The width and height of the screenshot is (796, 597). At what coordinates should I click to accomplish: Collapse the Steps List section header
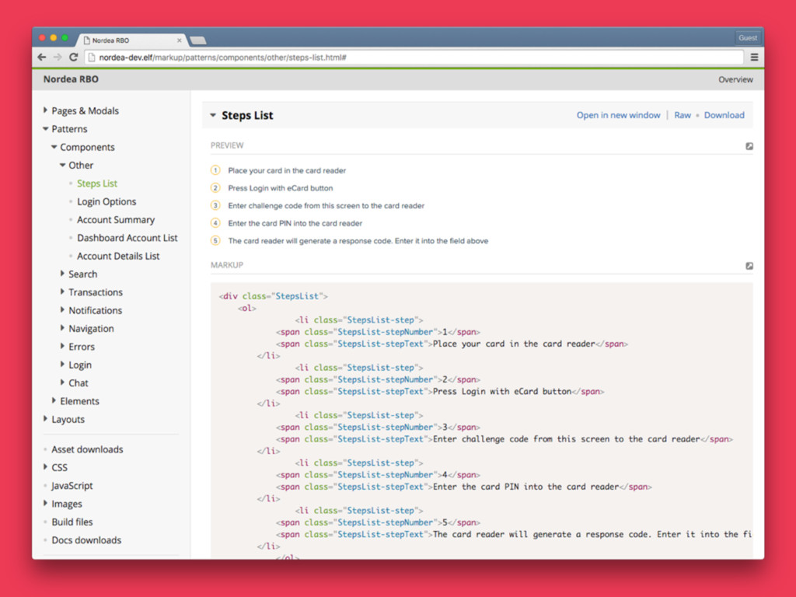click(213, 116)
